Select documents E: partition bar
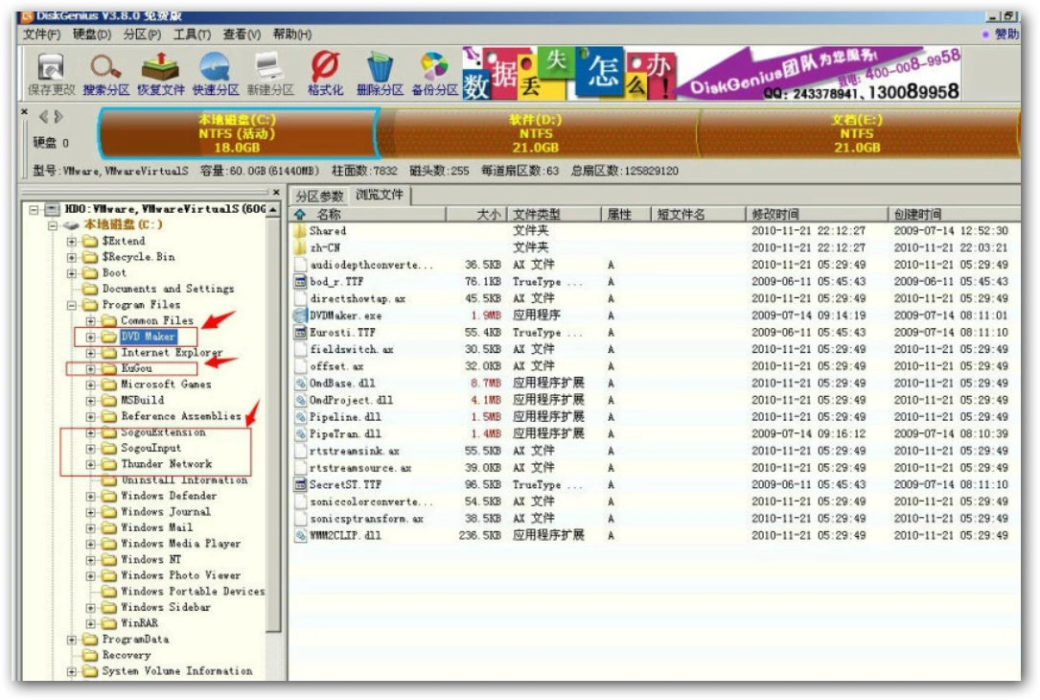The height and width of the screenshot is (700, 1040). click(857, 132)
